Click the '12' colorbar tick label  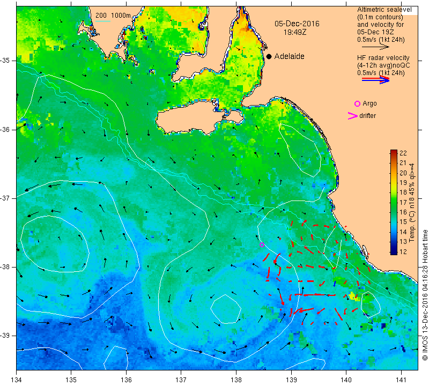(x=403, y=251)
